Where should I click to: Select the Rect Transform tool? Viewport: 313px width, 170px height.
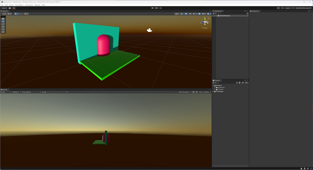point(3,29)
